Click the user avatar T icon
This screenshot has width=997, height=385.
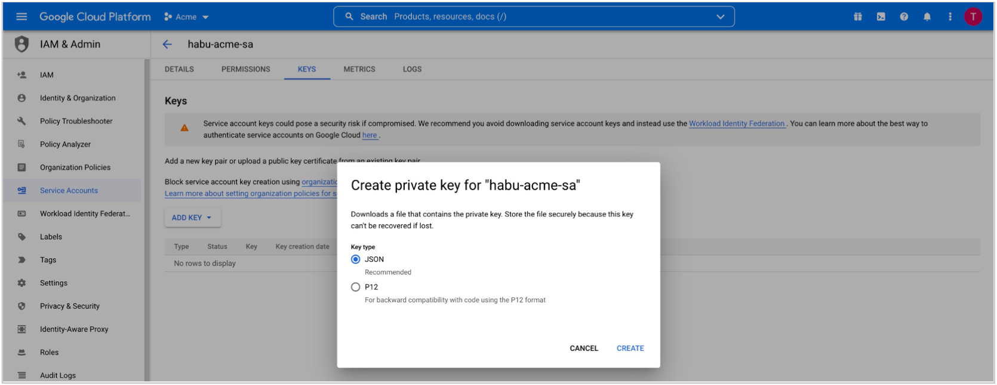pos(973,17)
